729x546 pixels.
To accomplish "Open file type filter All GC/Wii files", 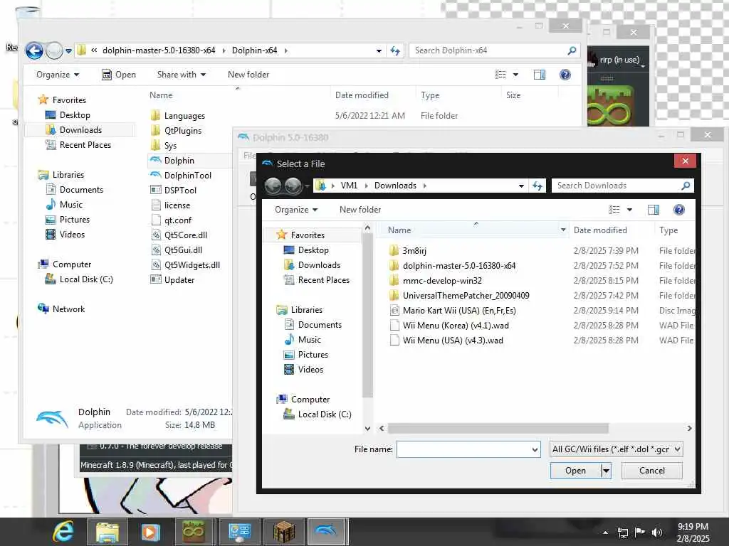I will (x=616, y=449).
